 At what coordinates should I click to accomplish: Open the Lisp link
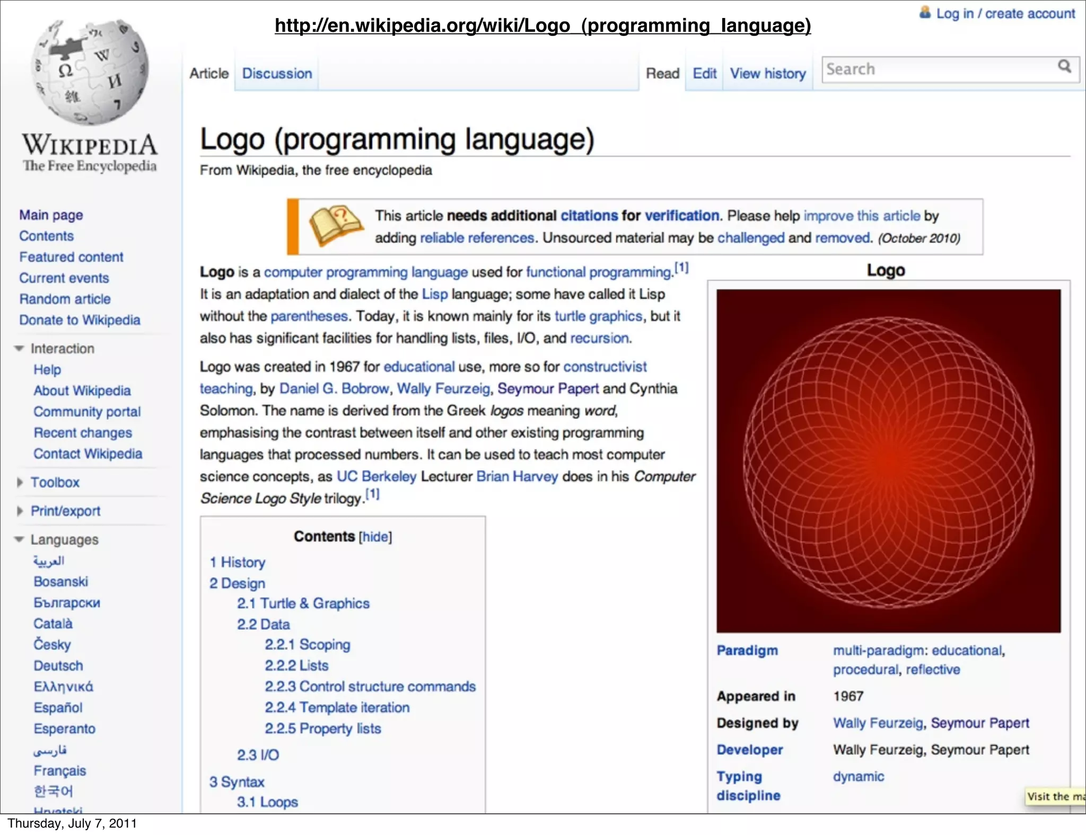click(x=435, y=294)
